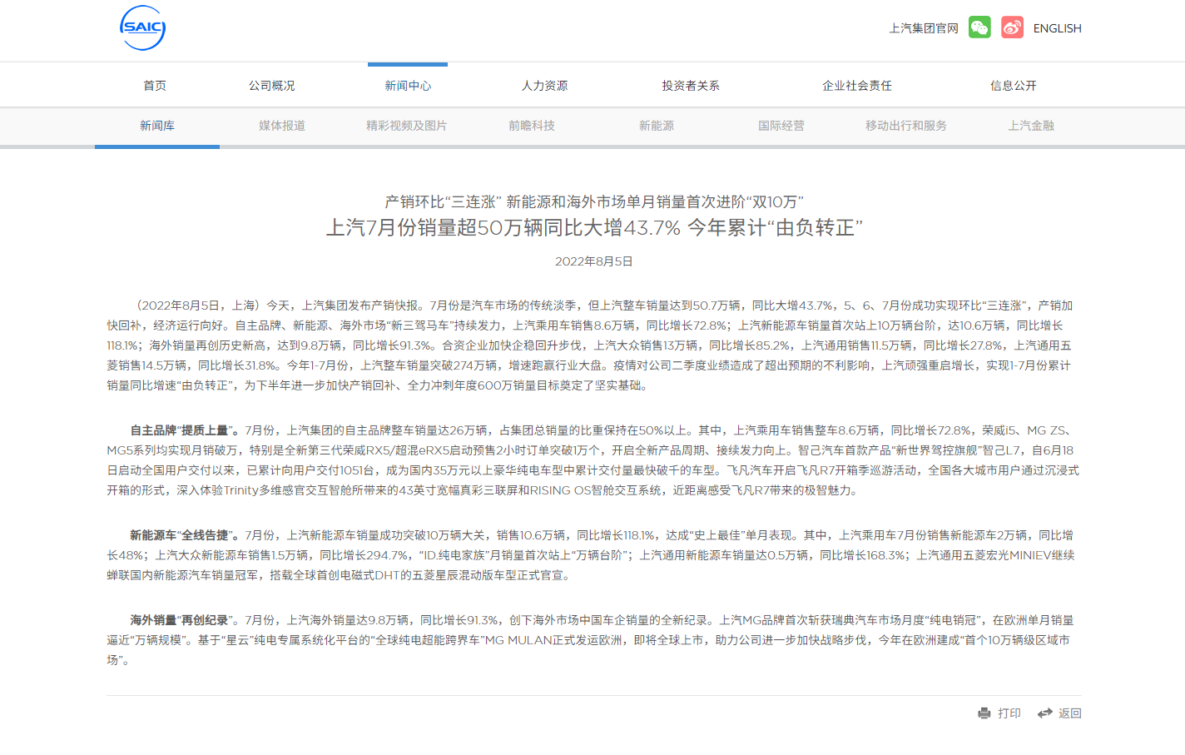Image resolution: width=1185 pixels, height=755 pixels.
Task: Click the date 2022年8月5日
Action: (x=594, y=261)
